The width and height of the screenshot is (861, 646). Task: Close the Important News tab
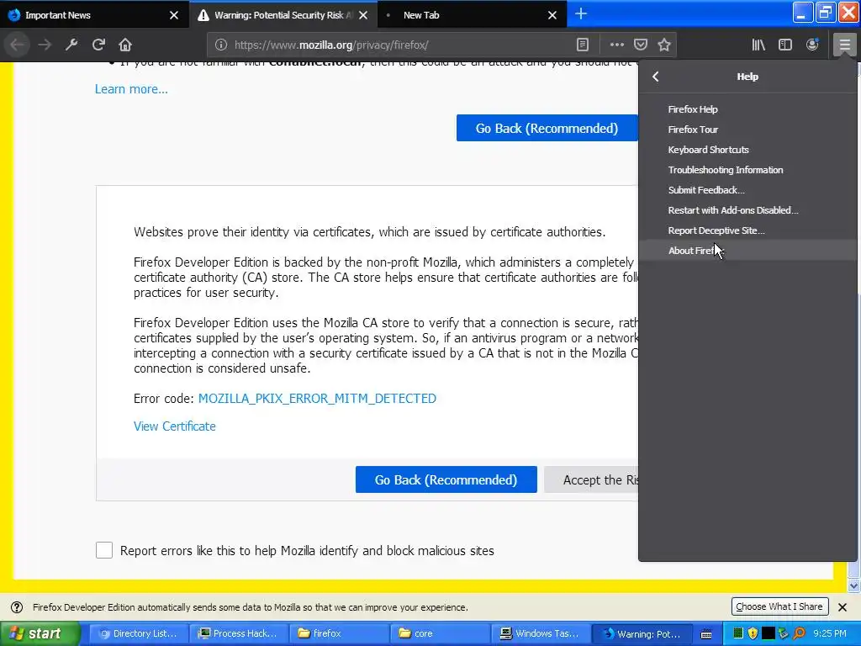click(x=174, y=15)
